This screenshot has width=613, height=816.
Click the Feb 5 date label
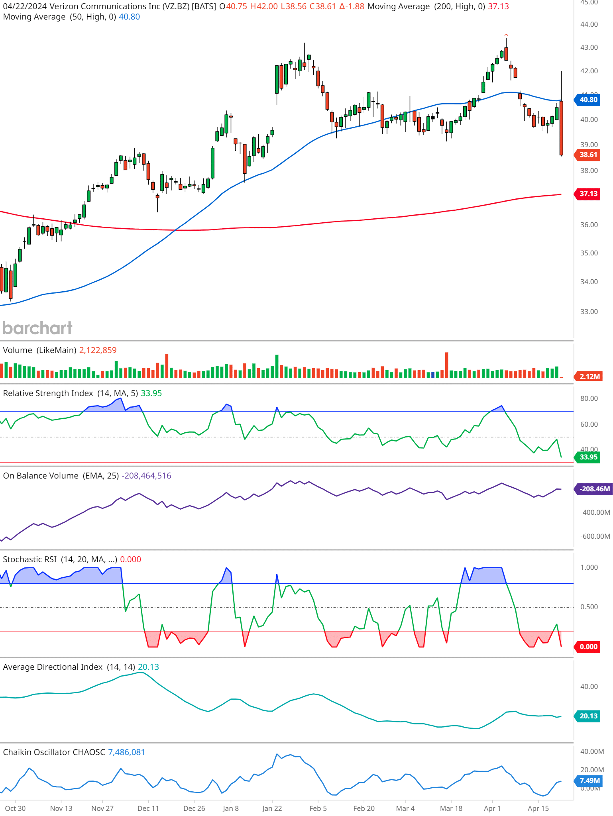click(x=318, y=808)
